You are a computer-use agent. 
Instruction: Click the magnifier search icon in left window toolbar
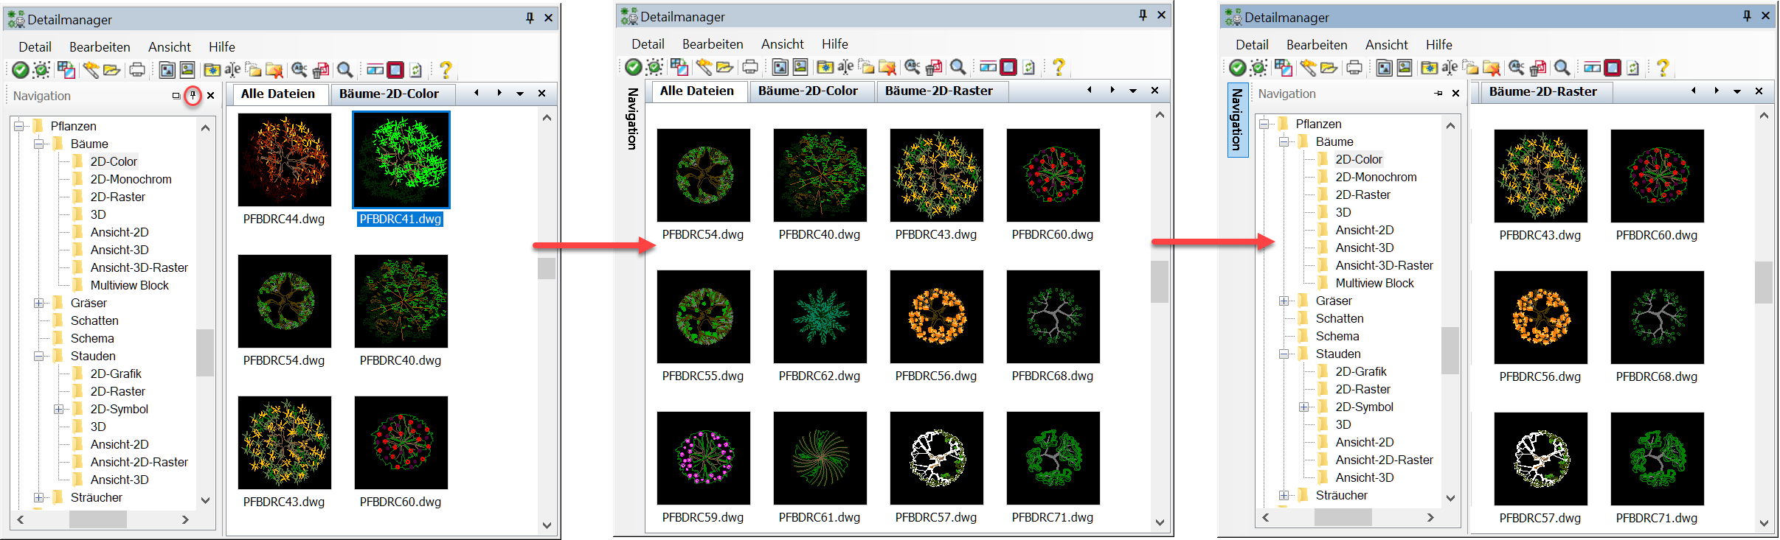coord(344,70)
